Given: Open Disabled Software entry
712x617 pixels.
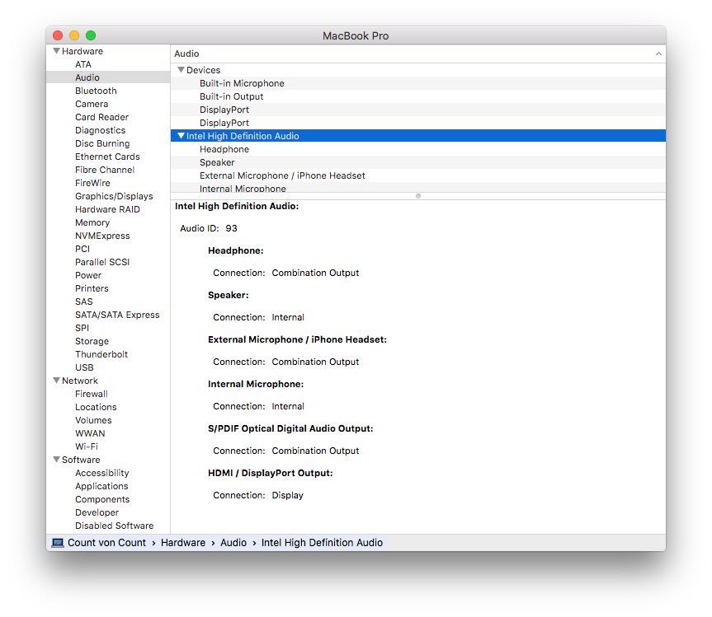Looking at the screenshot, I should [114, 526].
